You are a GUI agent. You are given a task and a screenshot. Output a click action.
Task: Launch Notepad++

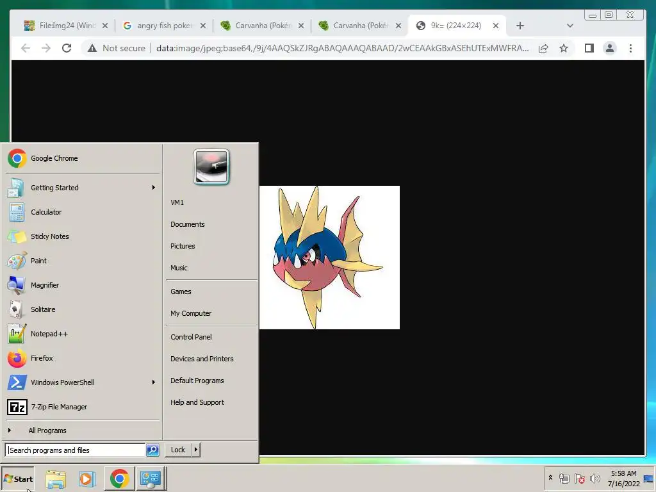click(83, 334)
